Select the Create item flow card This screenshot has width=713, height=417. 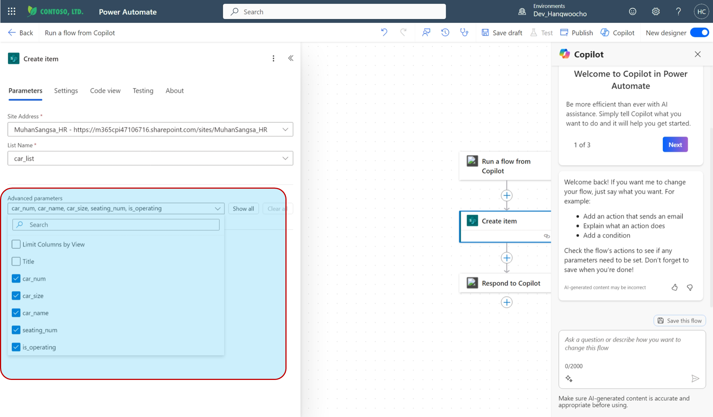coord(505,226)
